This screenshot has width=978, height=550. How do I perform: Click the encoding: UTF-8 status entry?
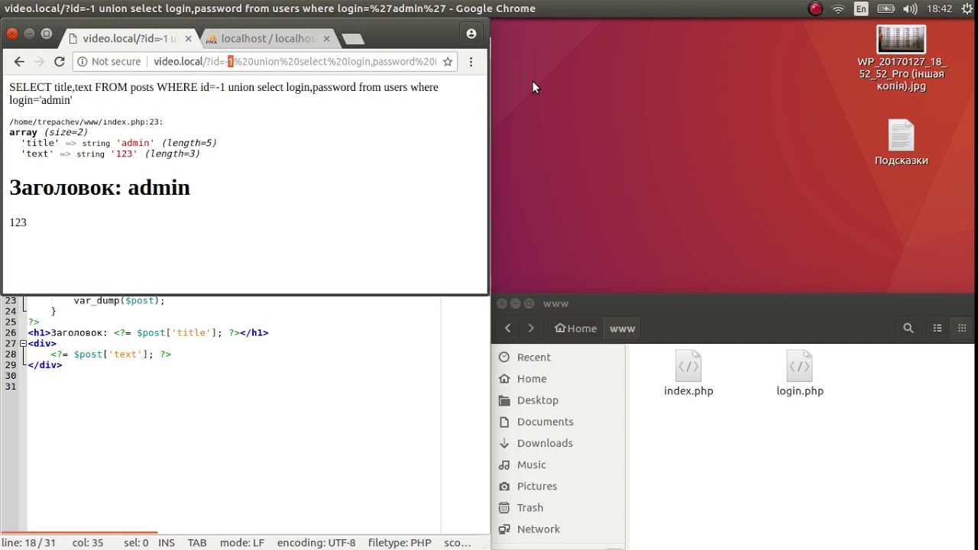click(x=316, y=543)
